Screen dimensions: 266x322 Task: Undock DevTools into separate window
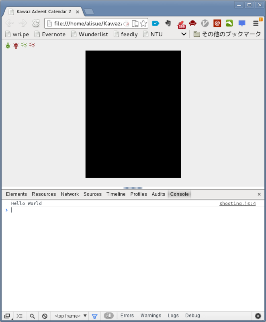[7, 316]
